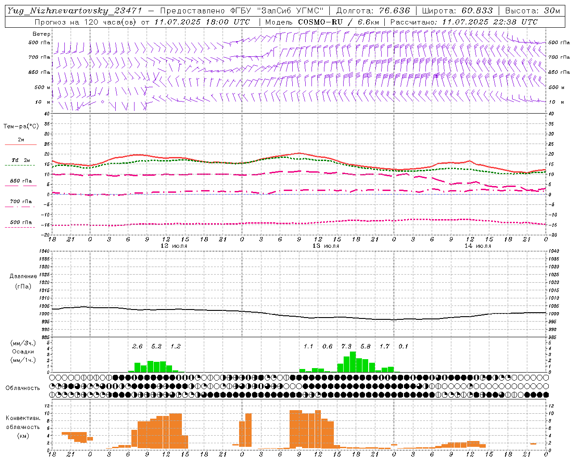Image resolution: width=572 pixels, height=458 pixels.
Task: Click the precipitation total 7.3
Action: tap(346, 347)
